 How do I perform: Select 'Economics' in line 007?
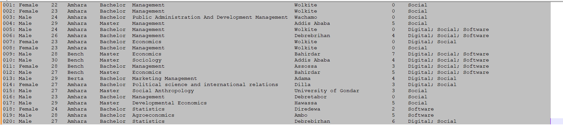[147, 42]
